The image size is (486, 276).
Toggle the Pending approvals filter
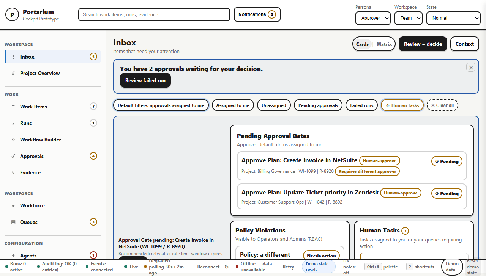(x=318, y=105)
